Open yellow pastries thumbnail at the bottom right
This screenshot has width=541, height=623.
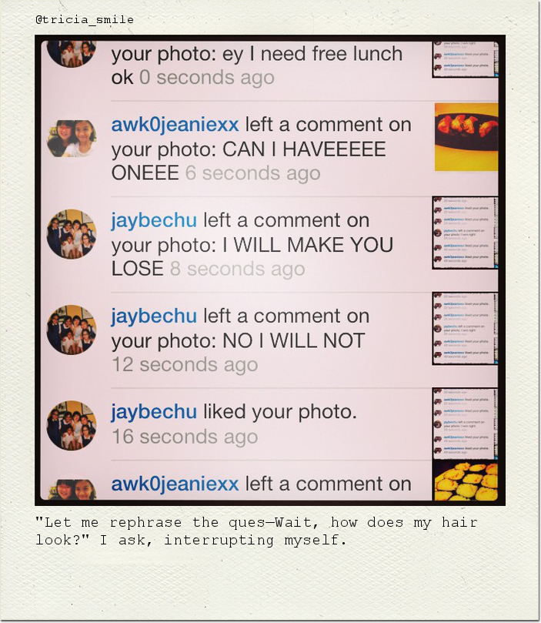tap(466, 481)
